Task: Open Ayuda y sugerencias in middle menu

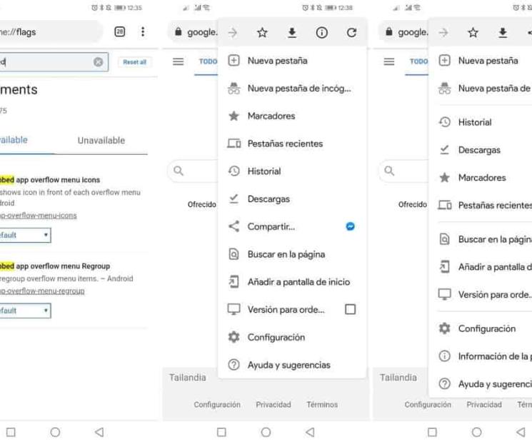Action: pyautogui.click(x=292, y=365)
